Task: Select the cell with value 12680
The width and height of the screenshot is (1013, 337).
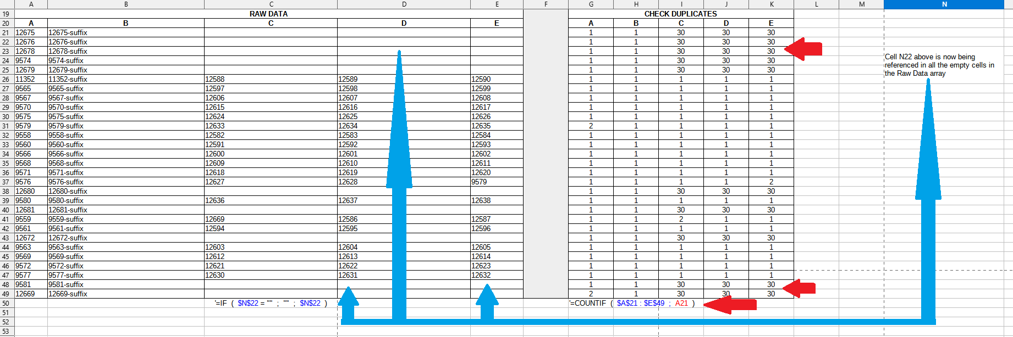Action: tap(31, 191)
